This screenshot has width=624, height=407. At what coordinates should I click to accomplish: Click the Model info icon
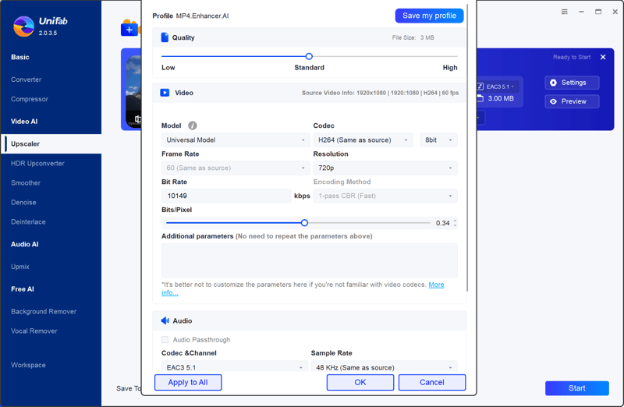[193, 126]
